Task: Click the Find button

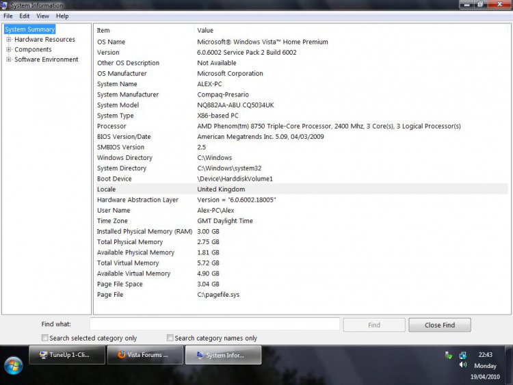Action: tap(374, 325)
